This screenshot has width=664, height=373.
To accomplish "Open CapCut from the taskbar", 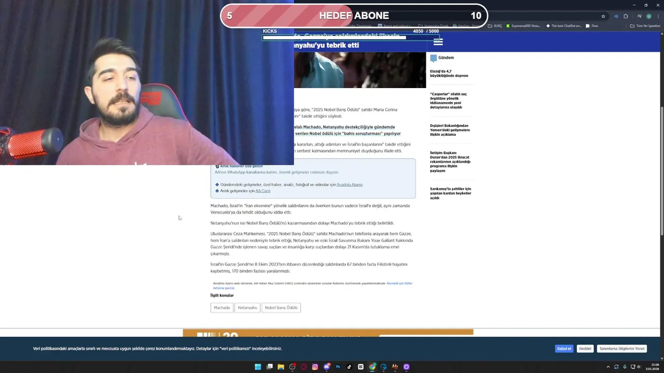I will click(361, 367).
